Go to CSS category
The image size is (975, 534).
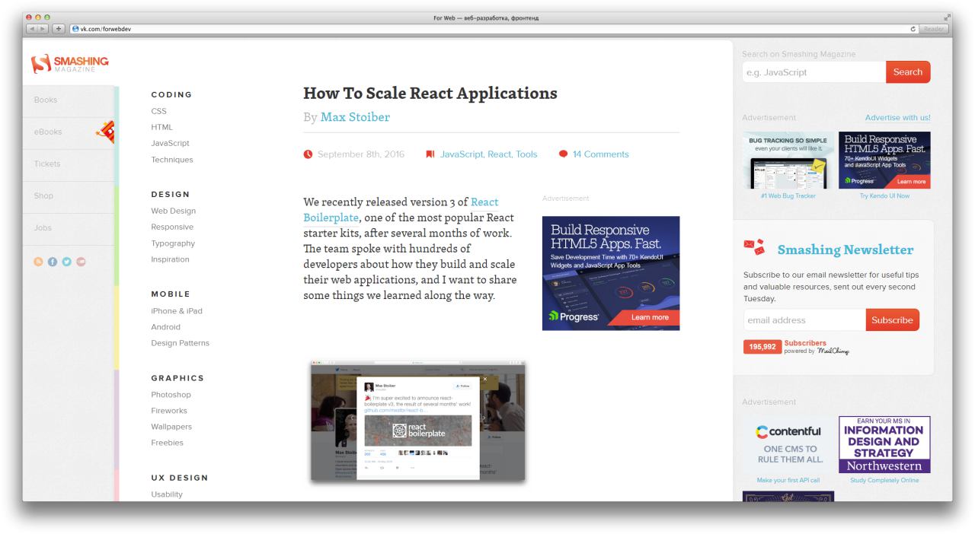point(158,111)
